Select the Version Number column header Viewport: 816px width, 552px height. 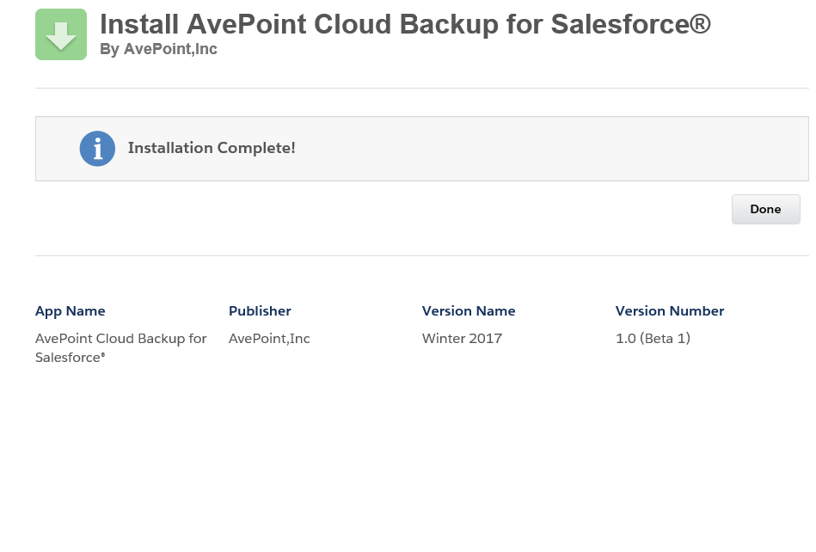670,311
